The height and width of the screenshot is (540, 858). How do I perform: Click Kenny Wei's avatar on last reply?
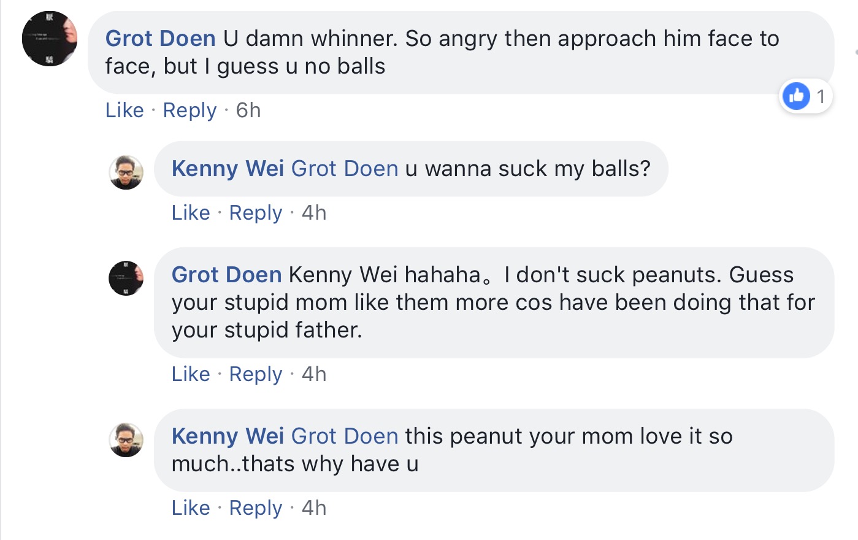coord(126,439)
